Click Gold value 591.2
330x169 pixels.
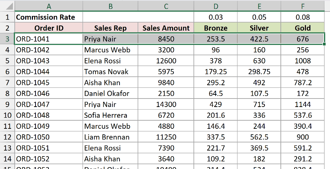pos(303,148)
